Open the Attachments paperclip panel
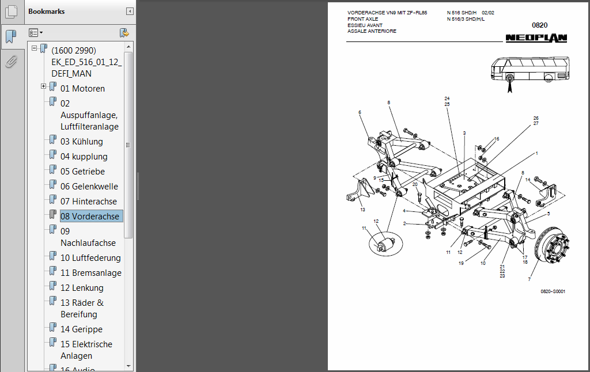This screenshot has width=590, height=372. pos(12,61)
